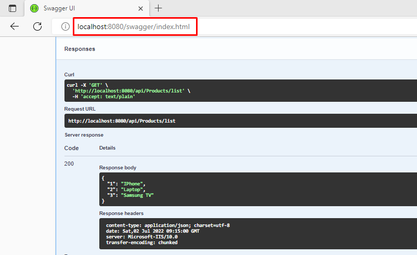The image size is (417, 255).
Task: Reload the Swagger page
Action: pyautogui.click(x=37, y=26)
